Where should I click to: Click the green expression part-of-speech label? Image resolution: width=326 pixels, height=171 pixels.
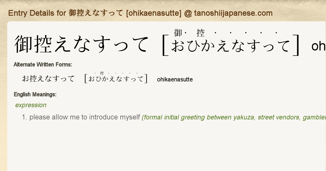click(x=31, y=105)
